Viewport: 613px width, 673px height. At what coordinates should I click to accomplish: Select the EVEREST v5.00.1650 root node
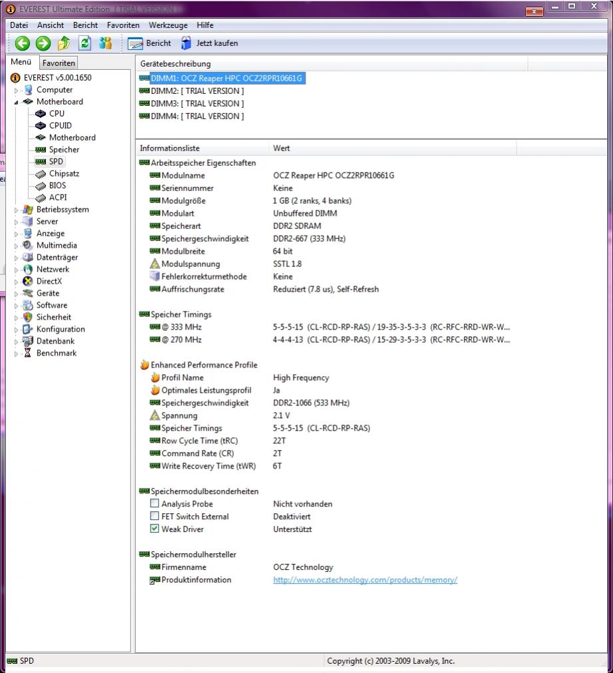tap(51, 78)
